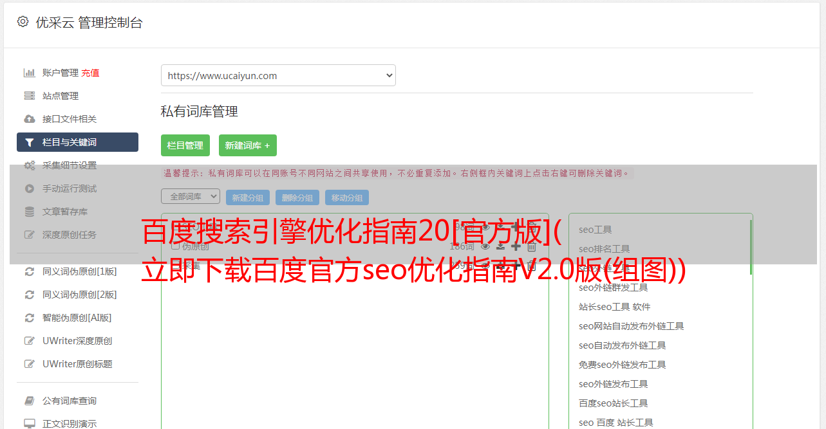Click the play icon of 手动运行测试
The image size is (826, 429).
[30, 188]
